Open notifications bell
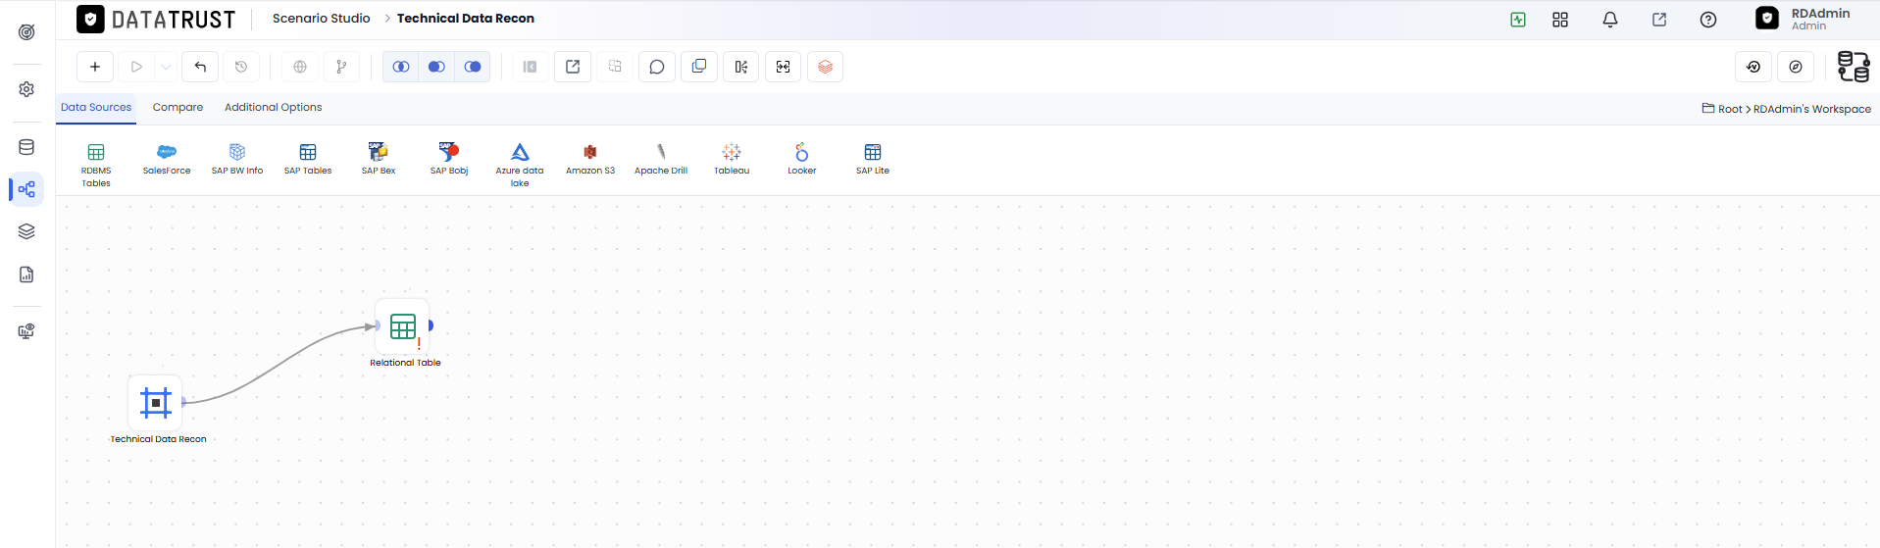 tap(1610, 20)
